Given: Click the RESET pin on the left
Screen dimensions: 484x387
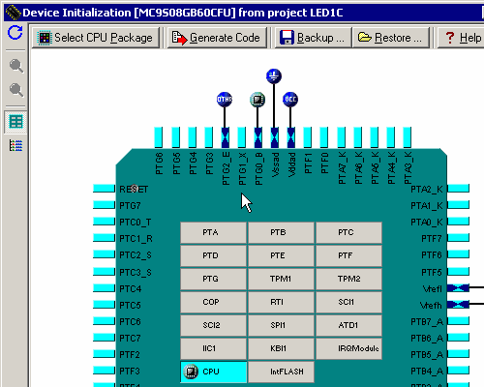Looking at the screenshot, I should pyautogui.click(x=104, y=189).
